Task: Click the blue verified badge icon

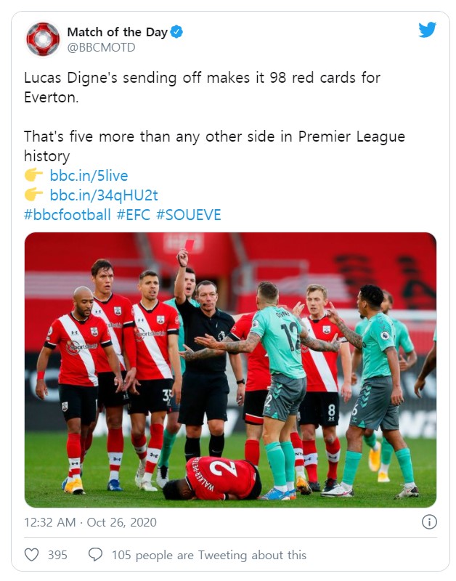Action: pos(176,32)
